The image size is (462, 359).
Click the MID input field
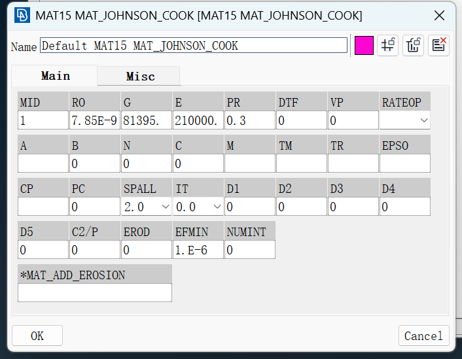pyautogui.click(x=43, y=120)
